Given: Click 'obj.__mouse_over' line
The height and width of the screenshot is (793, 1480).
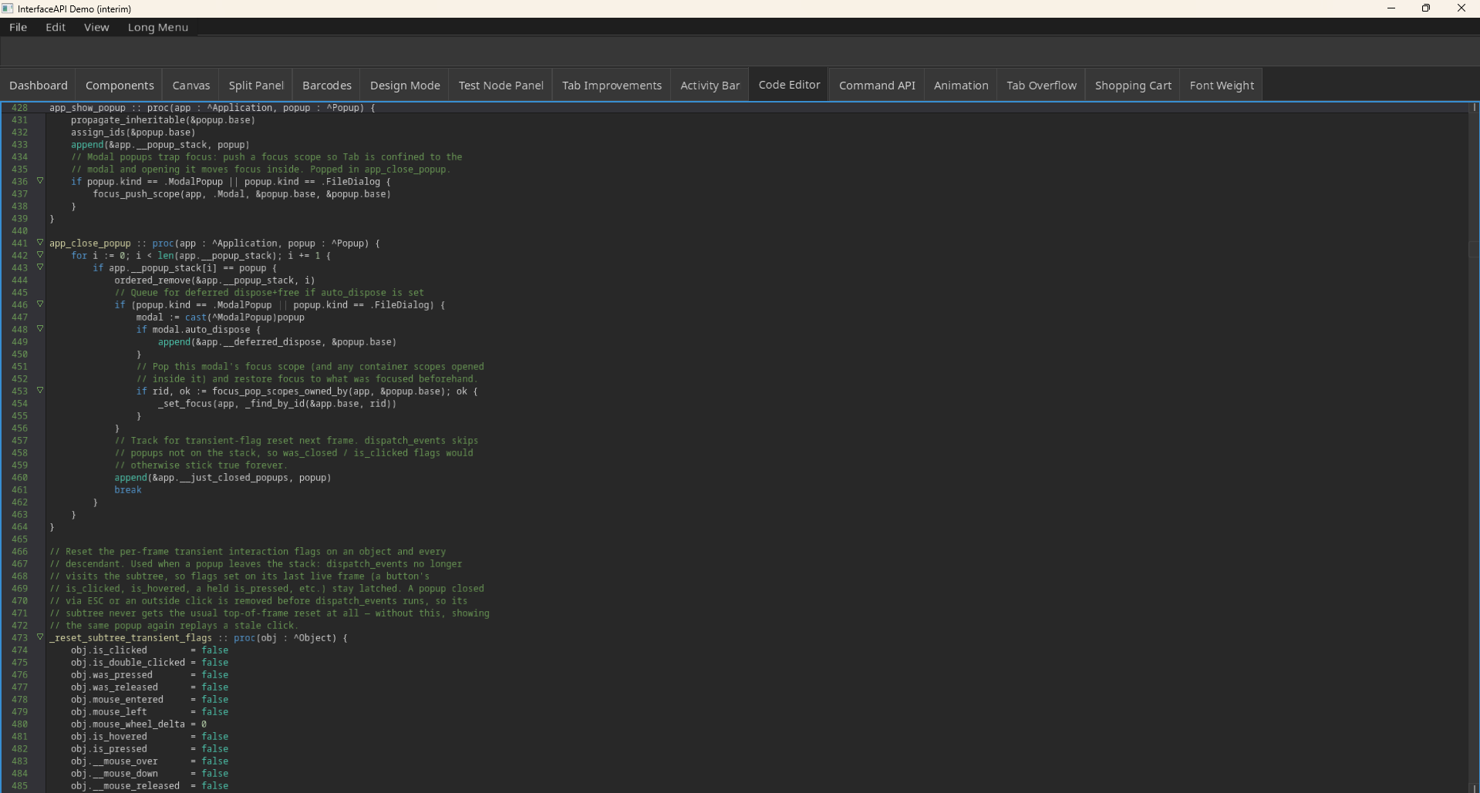Looking at the screenshot, I should click(150, 761).
